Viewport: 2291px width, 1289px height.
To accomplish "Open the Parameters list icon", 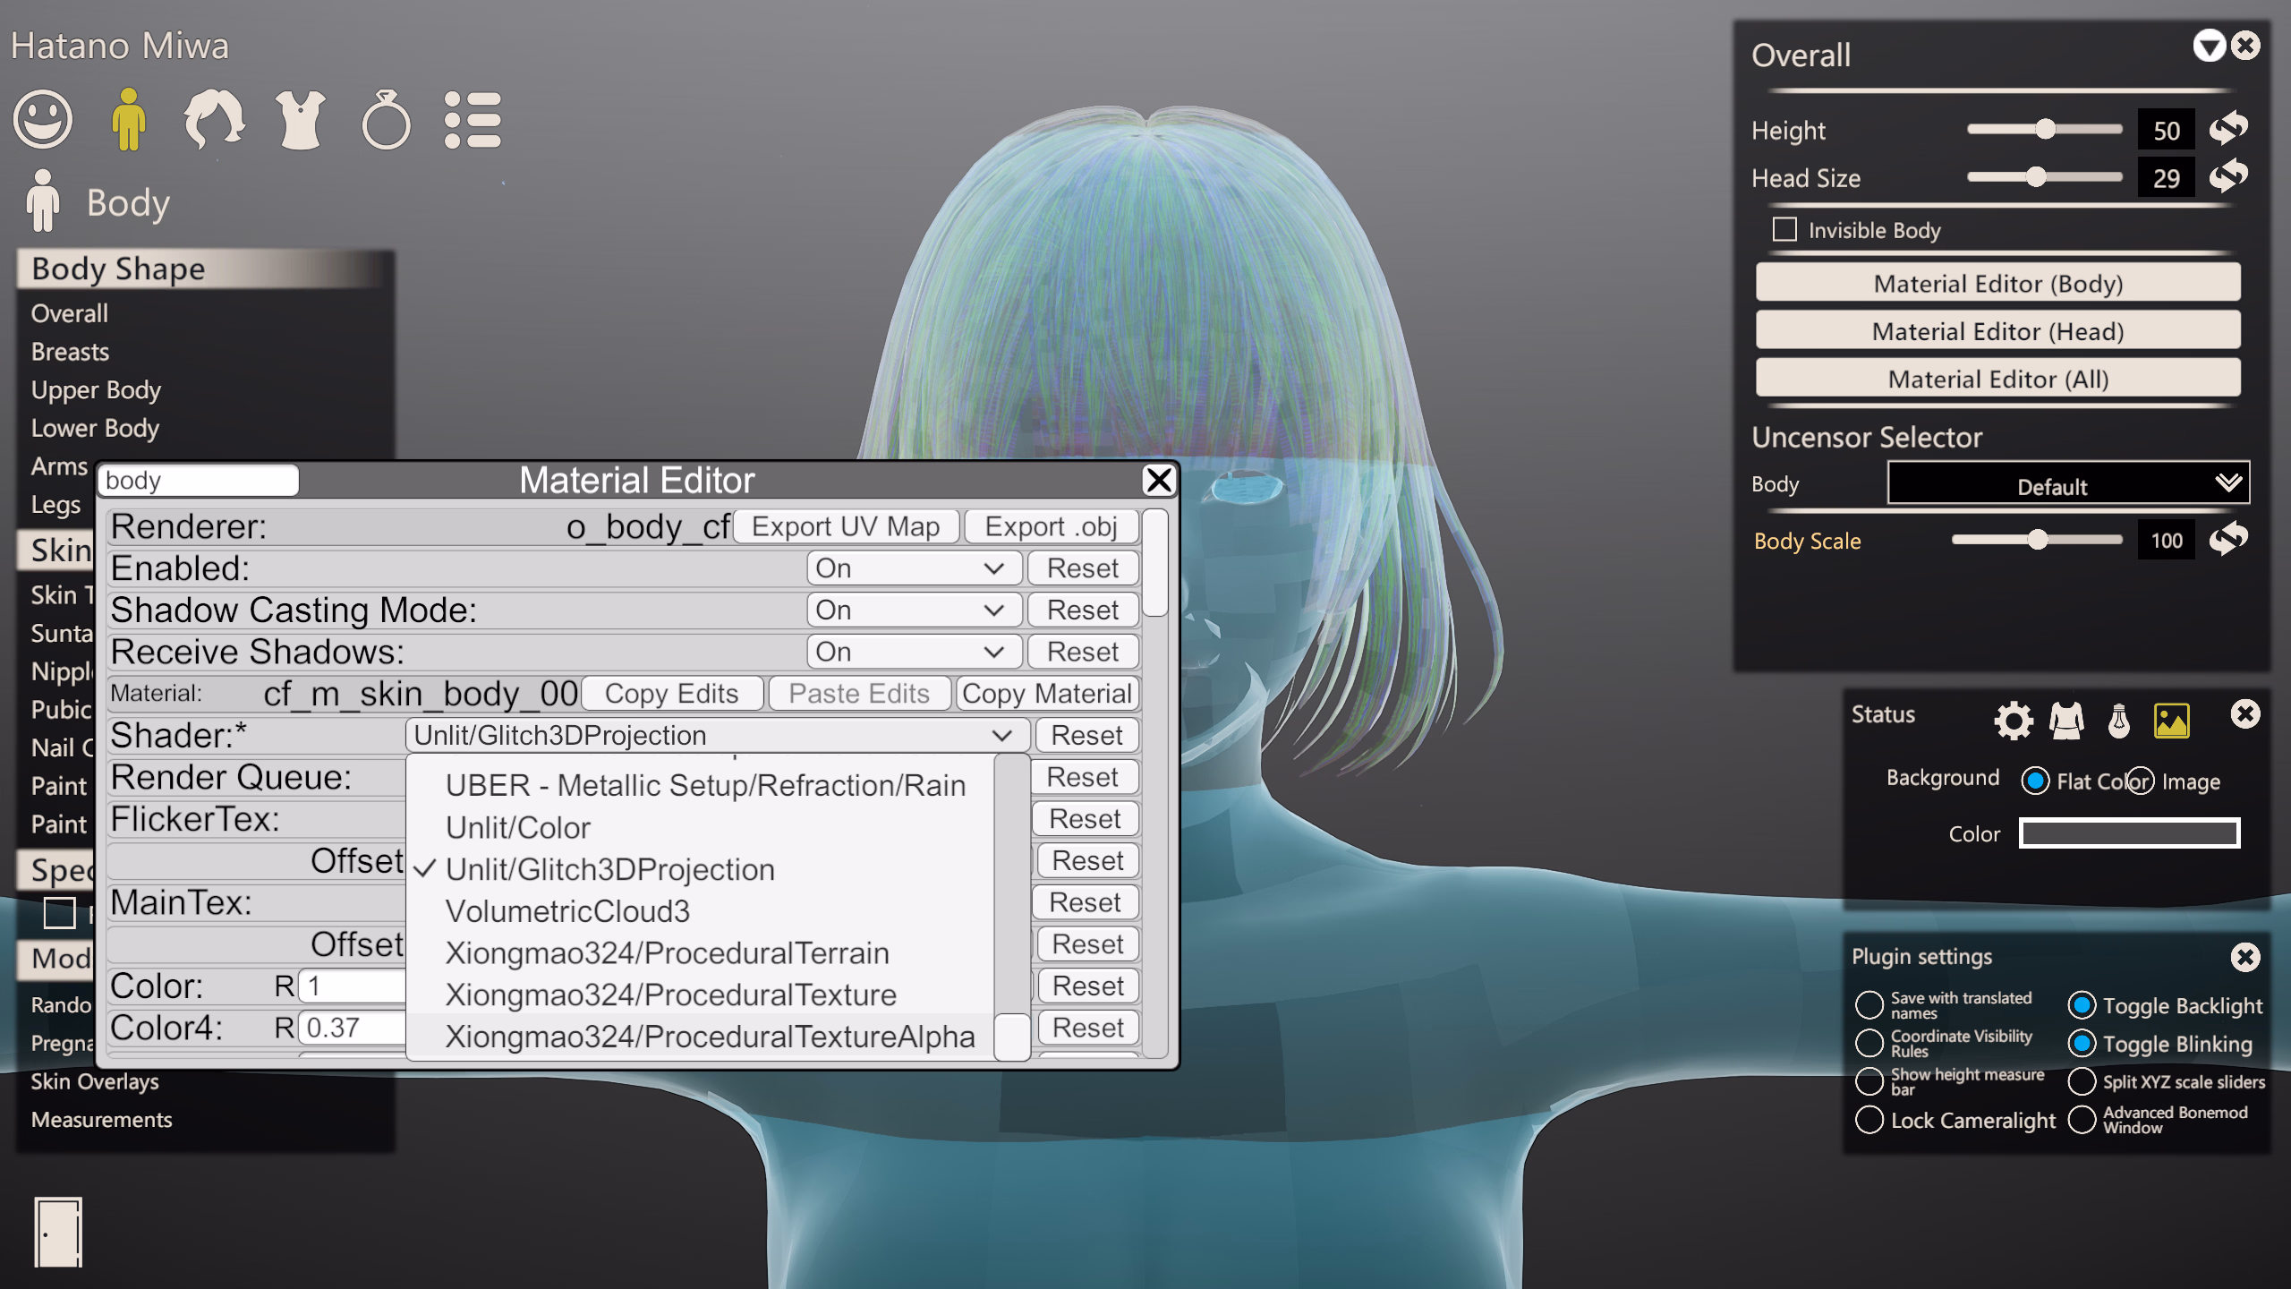I will (473, 119).
